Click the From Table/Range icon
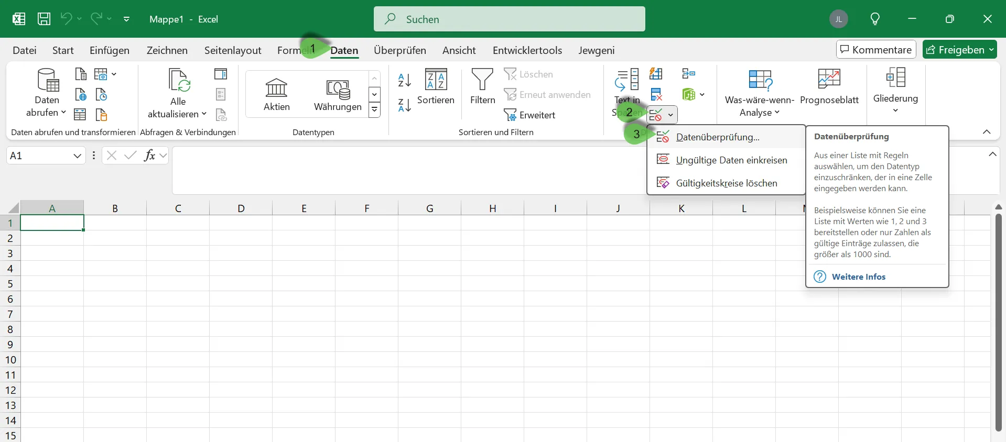This screenshot has width=1006, height=442. (80, 114)
